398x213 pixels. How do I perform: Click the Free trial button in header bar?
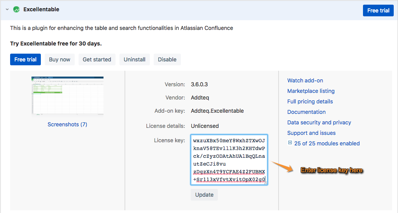378,10
